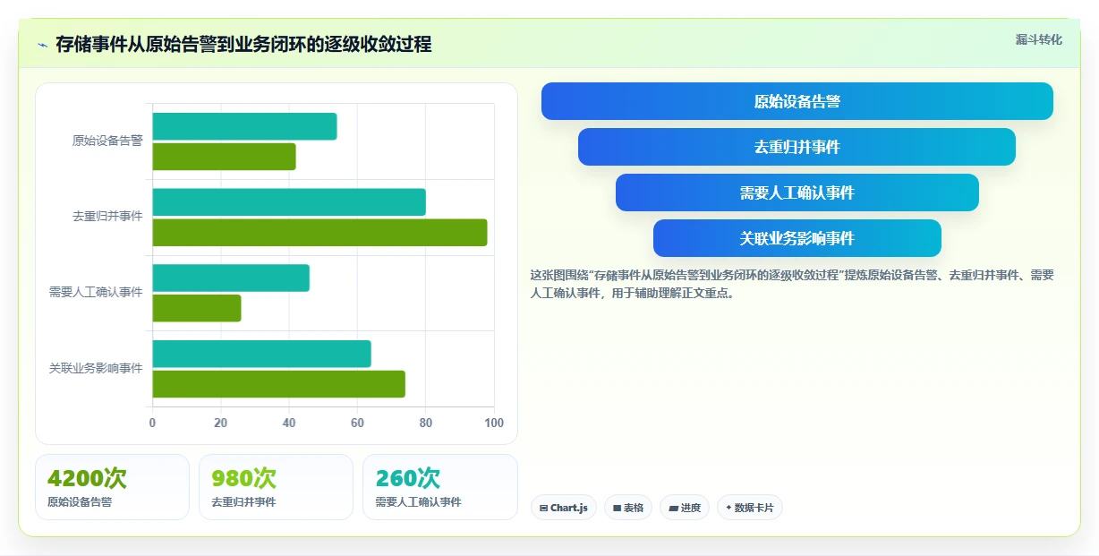This screenshot has height=556, width=1099.
Task: Click the main title 存储事件从原始告警到业务闭环的逐级收敛过程
Action: (243, 44)
